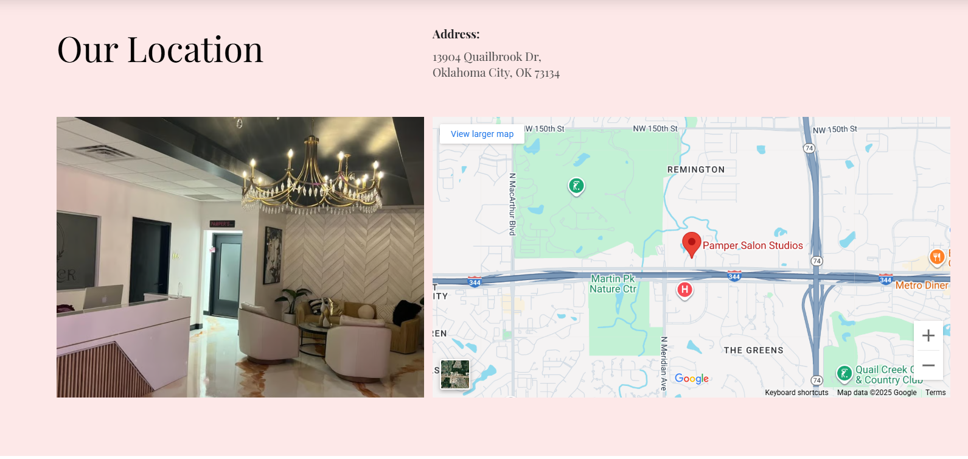Click the Google logo on the map
The width and height of the screenshot is (968, 459).
692,379
